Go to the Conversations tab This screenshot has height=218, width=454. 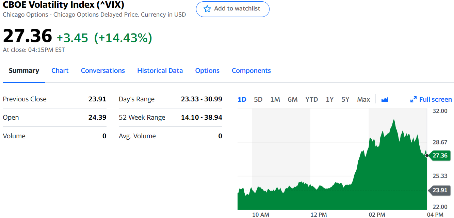pos(103,71)
